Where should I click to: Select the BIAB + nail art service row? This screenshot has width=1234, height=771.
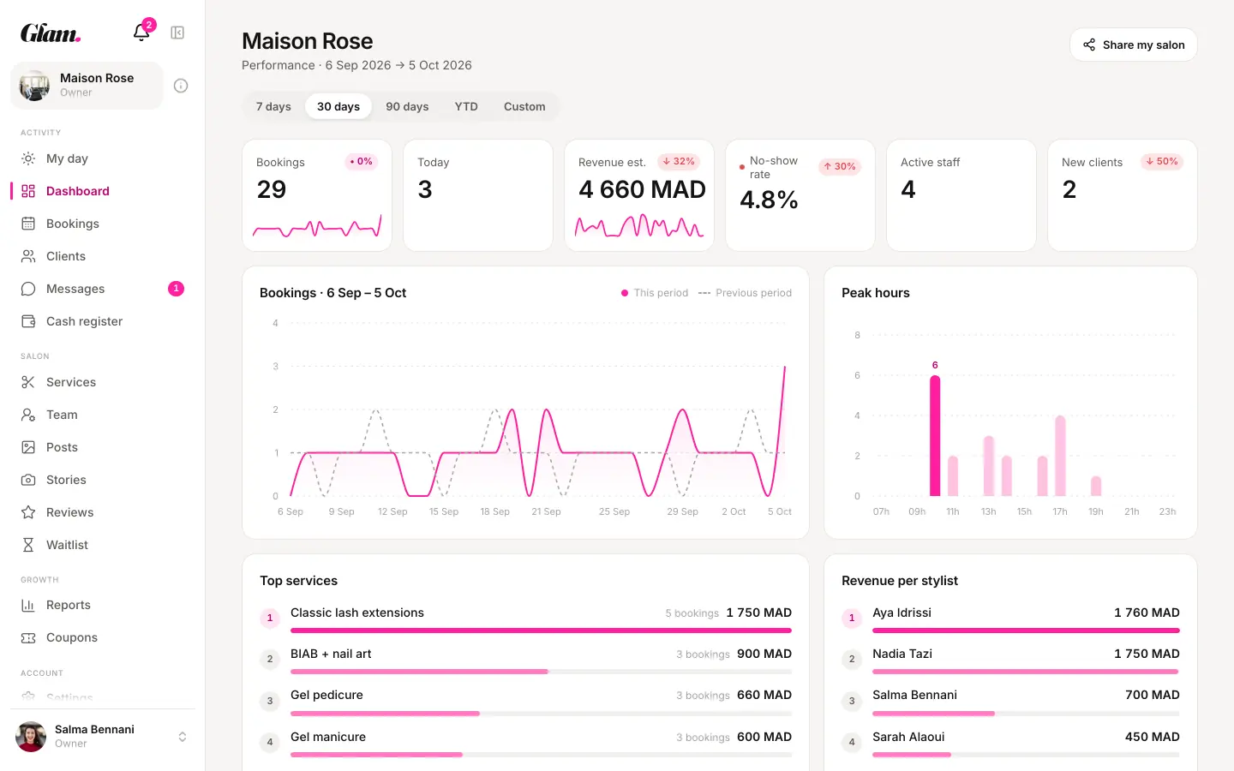(525, 659)
